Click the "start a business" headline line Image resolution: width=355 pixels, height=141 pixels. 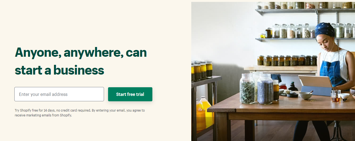point(59,70)
